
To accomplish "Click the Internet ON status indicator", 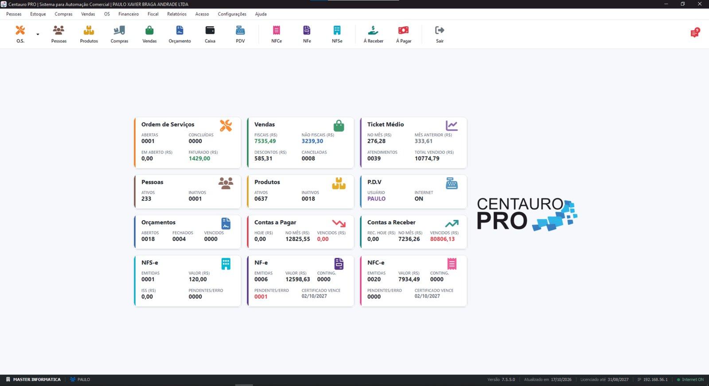I will [690, 380].
